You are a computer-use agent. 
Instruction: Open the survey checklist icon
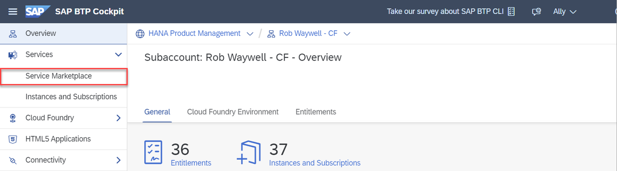[x=511, y=12]
